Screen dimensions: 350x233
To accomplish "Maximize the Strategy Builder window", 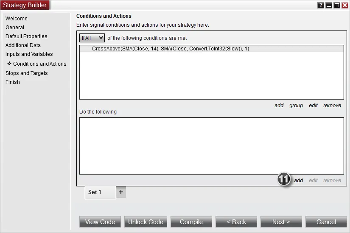I will pos(336,5).
